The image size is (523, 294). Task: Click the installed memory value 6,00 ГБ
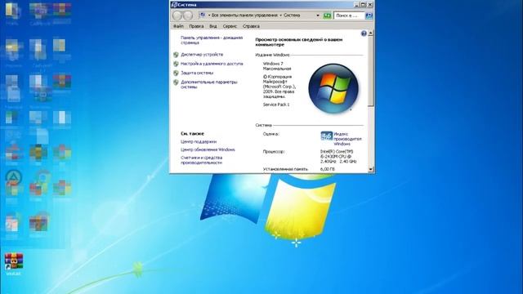click(x=328, y=169)
